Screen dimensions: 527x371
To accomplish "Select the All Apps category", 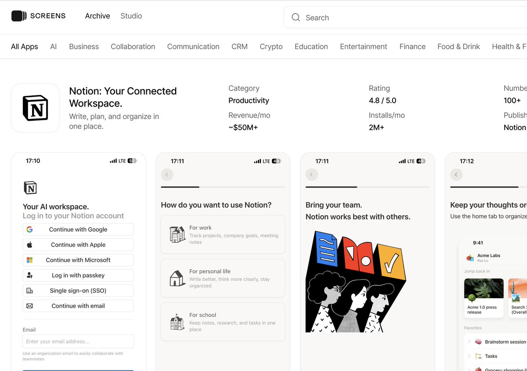I will [25, 47].
